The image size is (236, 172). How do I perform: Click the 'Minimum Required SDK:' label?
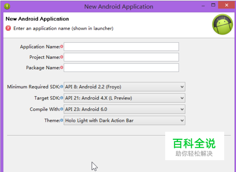click(x=34, y=87)
